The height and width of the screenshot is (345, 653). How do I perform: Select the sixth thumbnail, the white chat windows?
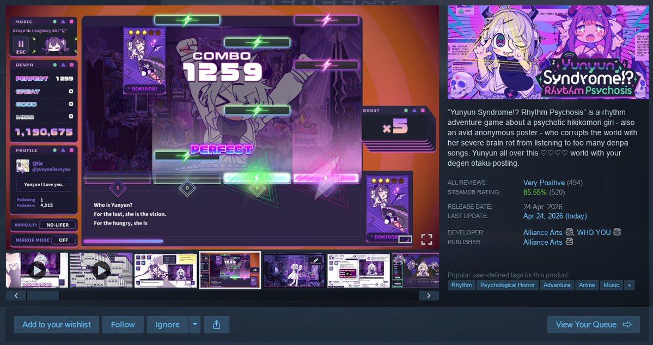[x=358, y=270]
